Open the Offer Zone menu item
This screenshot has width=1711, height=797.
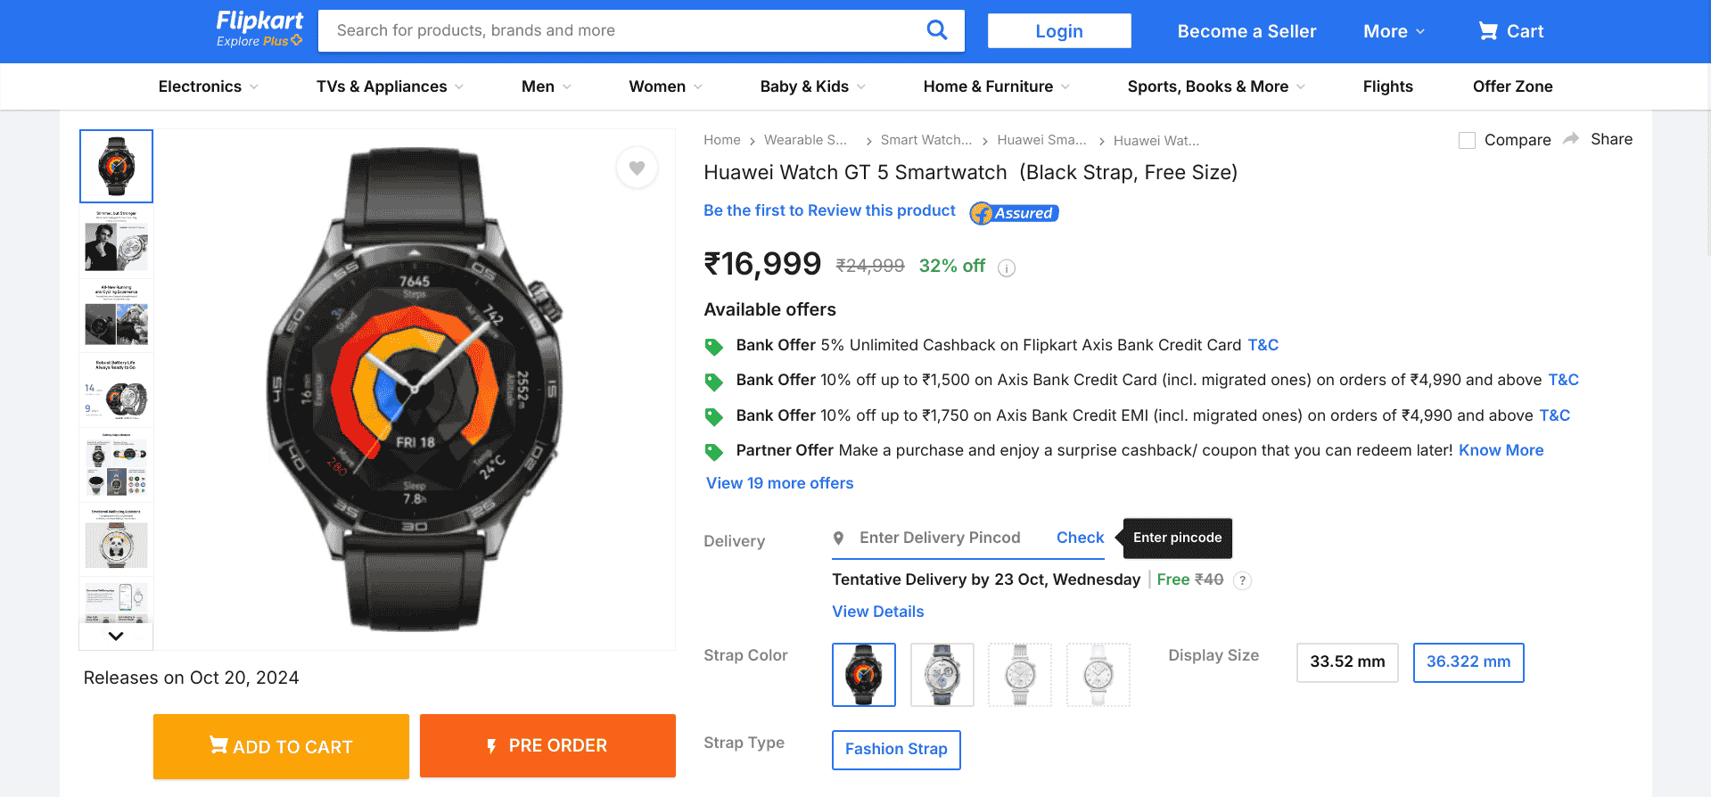click(x=1512, y=86)
